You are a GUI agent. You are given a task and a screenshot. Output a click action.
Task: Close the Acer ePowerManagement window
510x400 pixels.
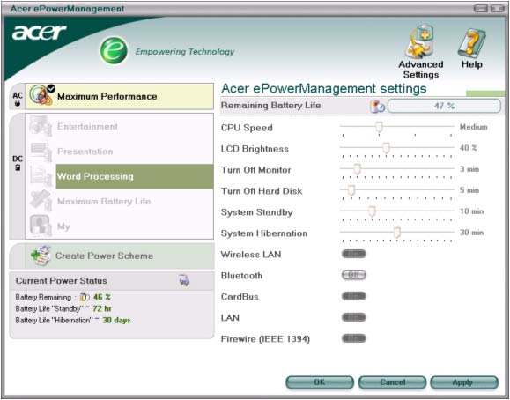pyautogui.click(x=498, y=9)
